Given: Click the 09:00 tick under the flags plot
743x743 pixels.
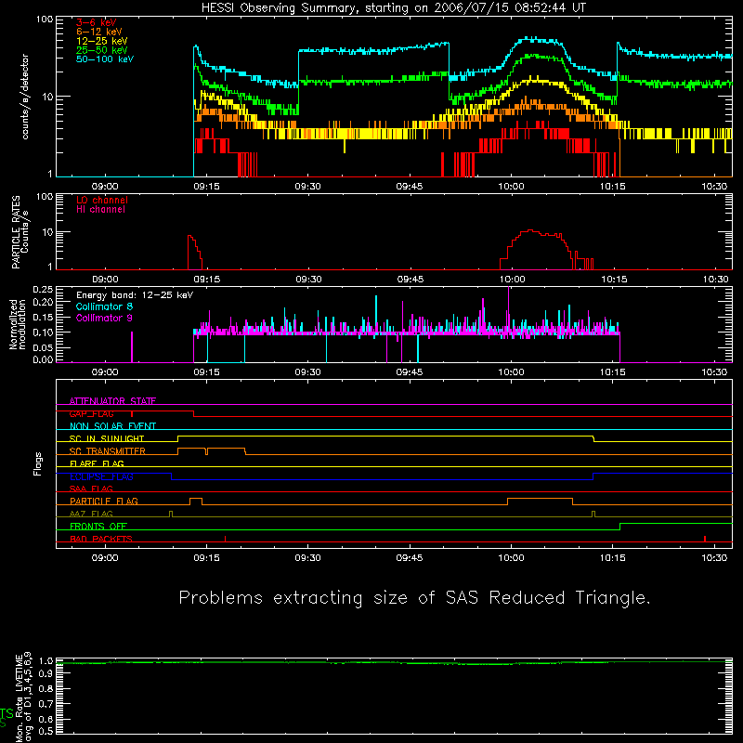Looking at the screenshot, I should coord(105,558).
